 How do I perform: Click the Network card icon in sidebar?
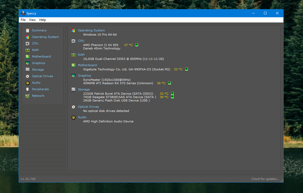click(27, 96)
